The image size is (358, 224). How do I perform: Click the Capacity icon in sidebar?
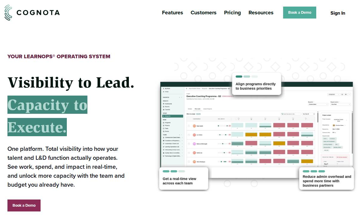(163, 110)
